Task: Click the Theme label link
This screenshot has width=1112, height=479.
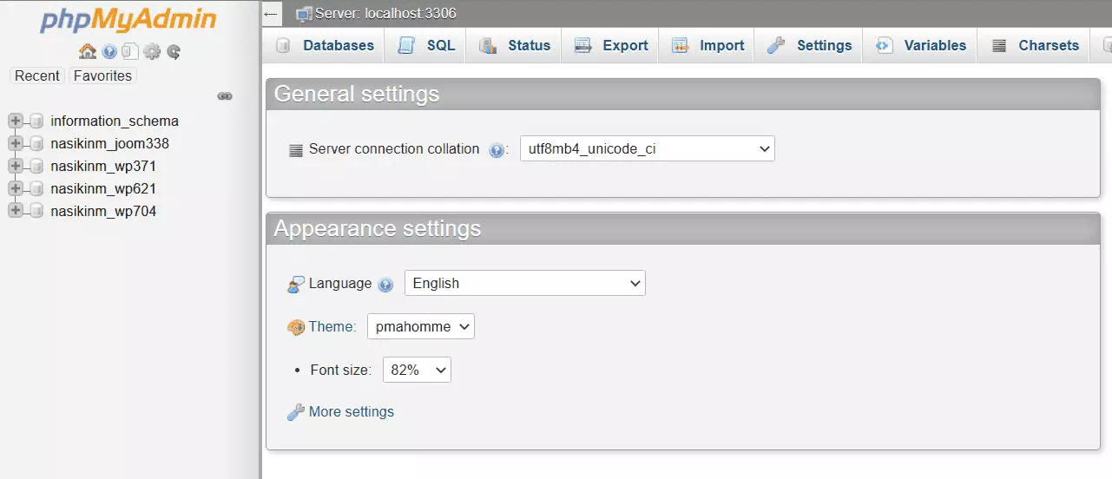Action: [x=332, y=327]
